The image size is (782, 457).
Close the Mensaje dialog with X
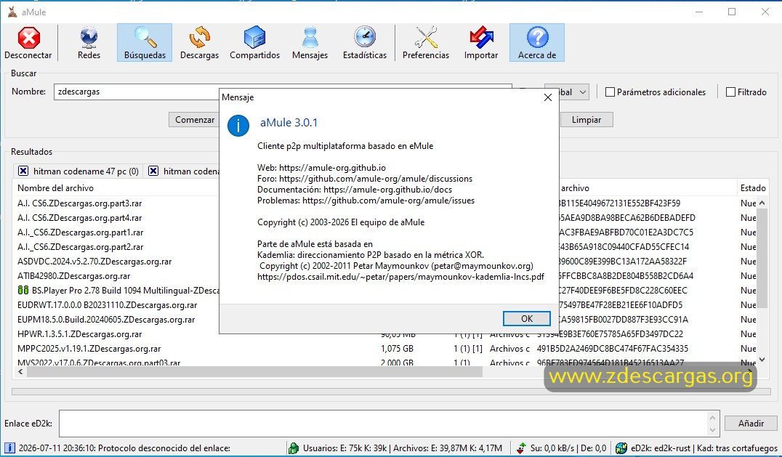[x=547, y=97]
